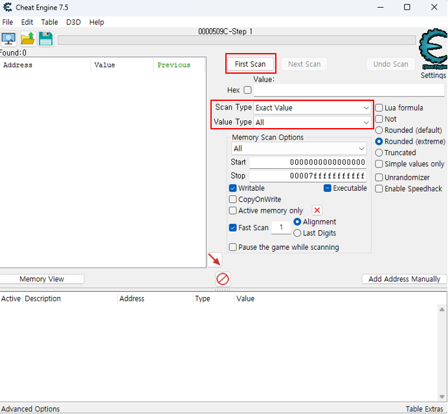Viewport: 448px width, 414px height.
Task: Toggle the Writable checkbox
Action: pos(233,188)
